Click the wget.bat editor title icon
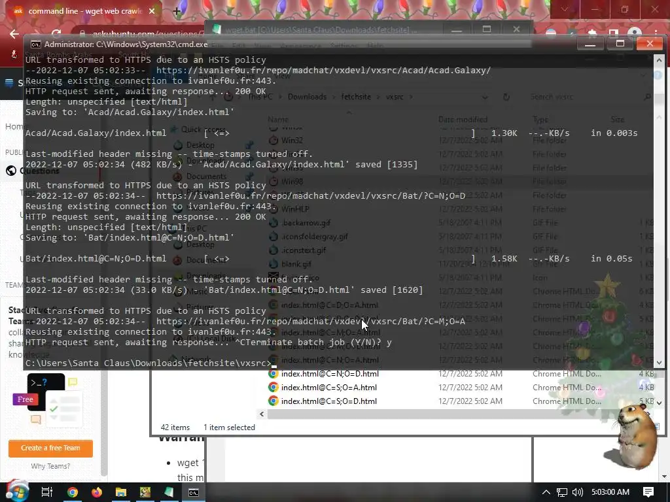670x502 pixels. [x=217, y=29]
